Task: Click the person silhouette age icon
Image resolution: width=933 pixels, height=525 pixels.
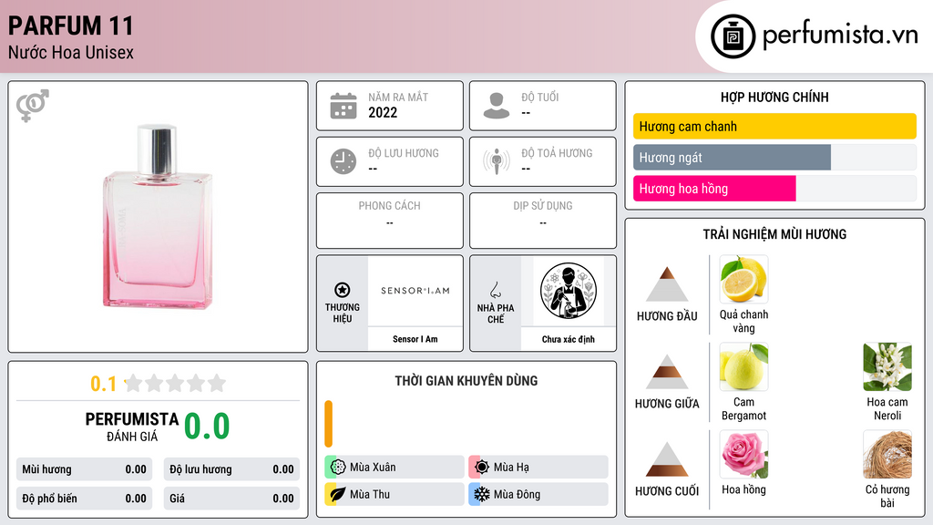Action: [x=497, y=106]
